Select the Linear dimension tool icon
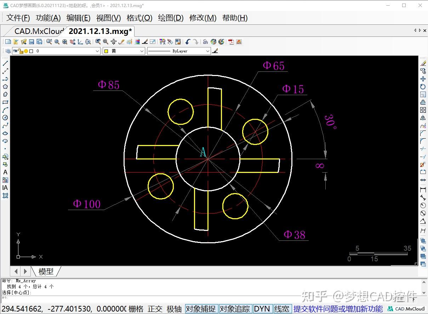The height and width of the screenshot is (314, 428). pyautogui.click(x=423, y=190)
